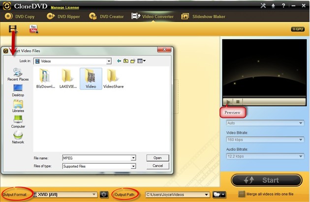Click the Cancel button in dialog
Image resolution: width=310 pixels, height=202 pixels.
(x=157, y=166)
